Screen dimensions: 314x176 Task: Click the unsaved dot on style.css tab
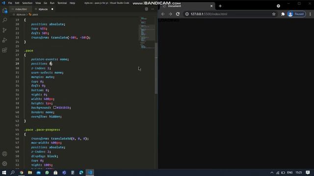(52, 9)
